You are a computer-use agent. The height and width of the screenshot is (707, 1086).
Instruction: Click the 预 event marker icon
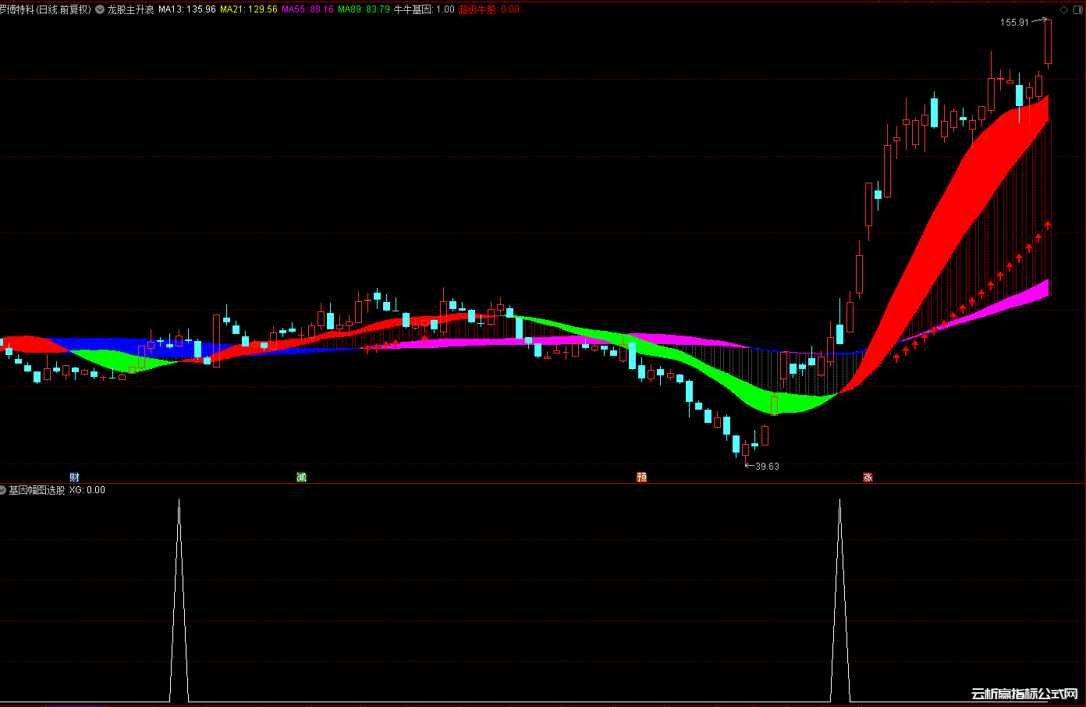pyautogui.click(x=641, y=477)
